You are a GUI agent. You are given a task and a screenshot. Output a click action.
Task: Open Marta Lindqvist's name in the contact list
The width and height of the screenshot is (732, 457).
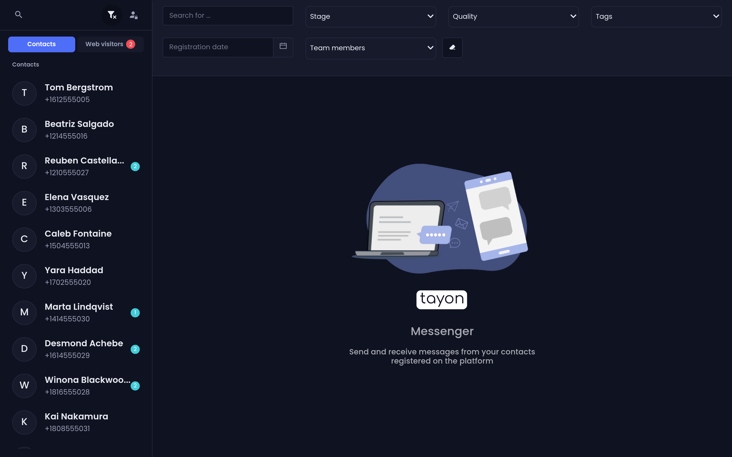point(79,307)
